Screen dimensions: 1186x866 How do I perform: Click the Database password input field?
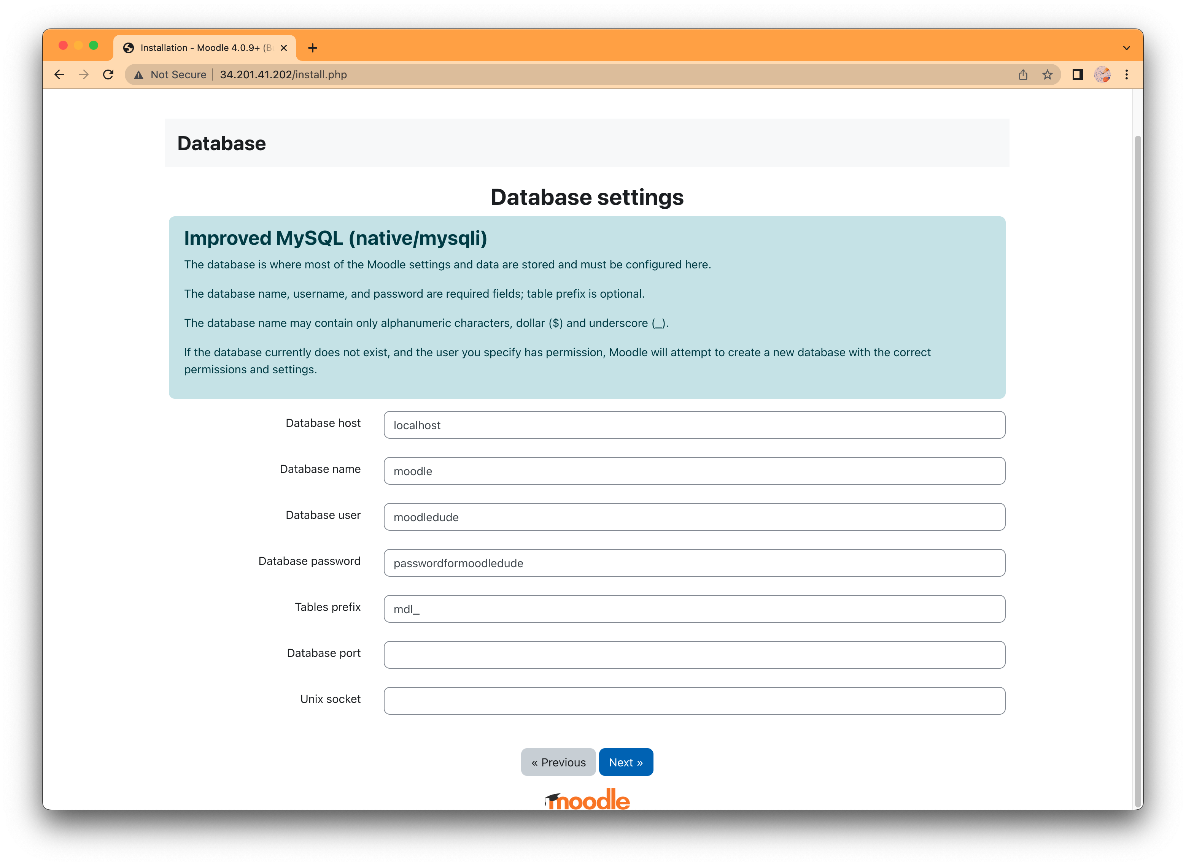[694, 562]
